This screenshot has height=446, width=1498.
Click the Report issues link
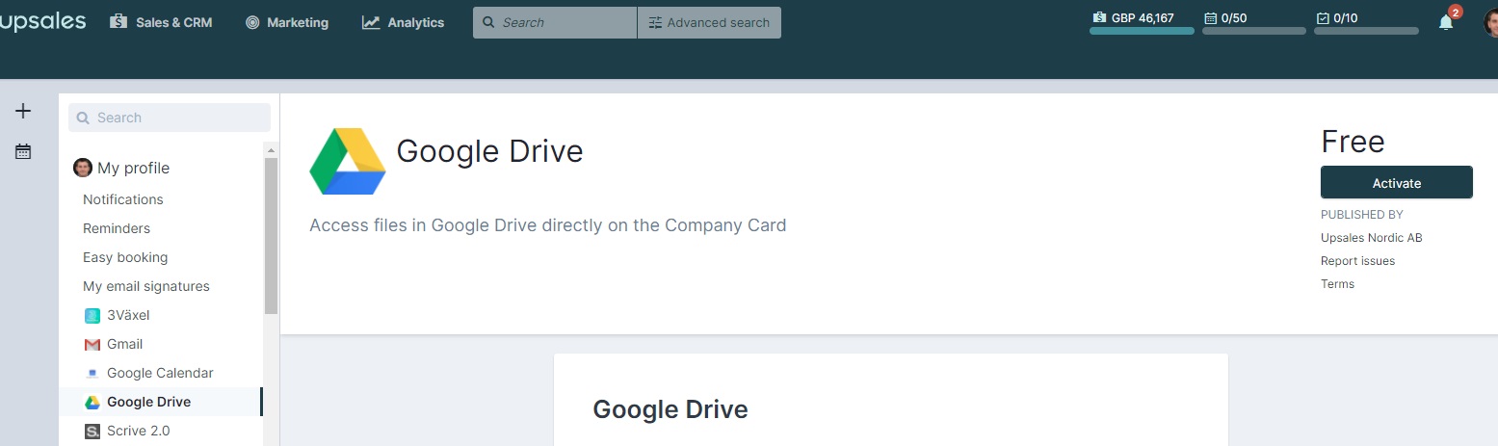1357,260
